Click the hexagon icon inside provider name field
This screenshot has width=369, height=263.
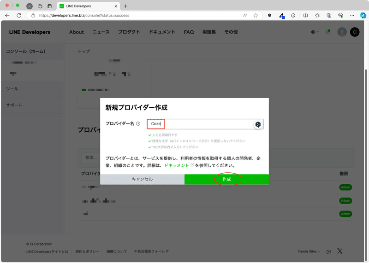pyautogui.click(x=258, y=124)
